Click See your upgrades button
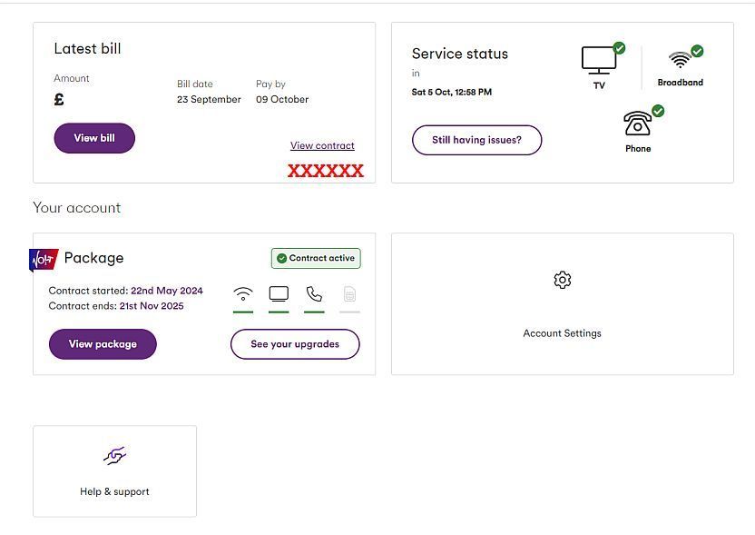 click(x=295, y=344)
